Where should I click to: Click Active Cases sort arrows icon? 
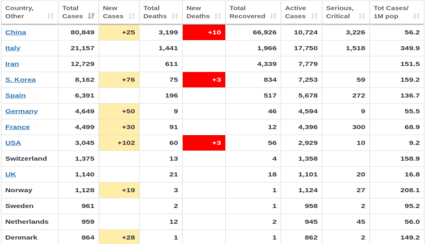tap(315, 16)
